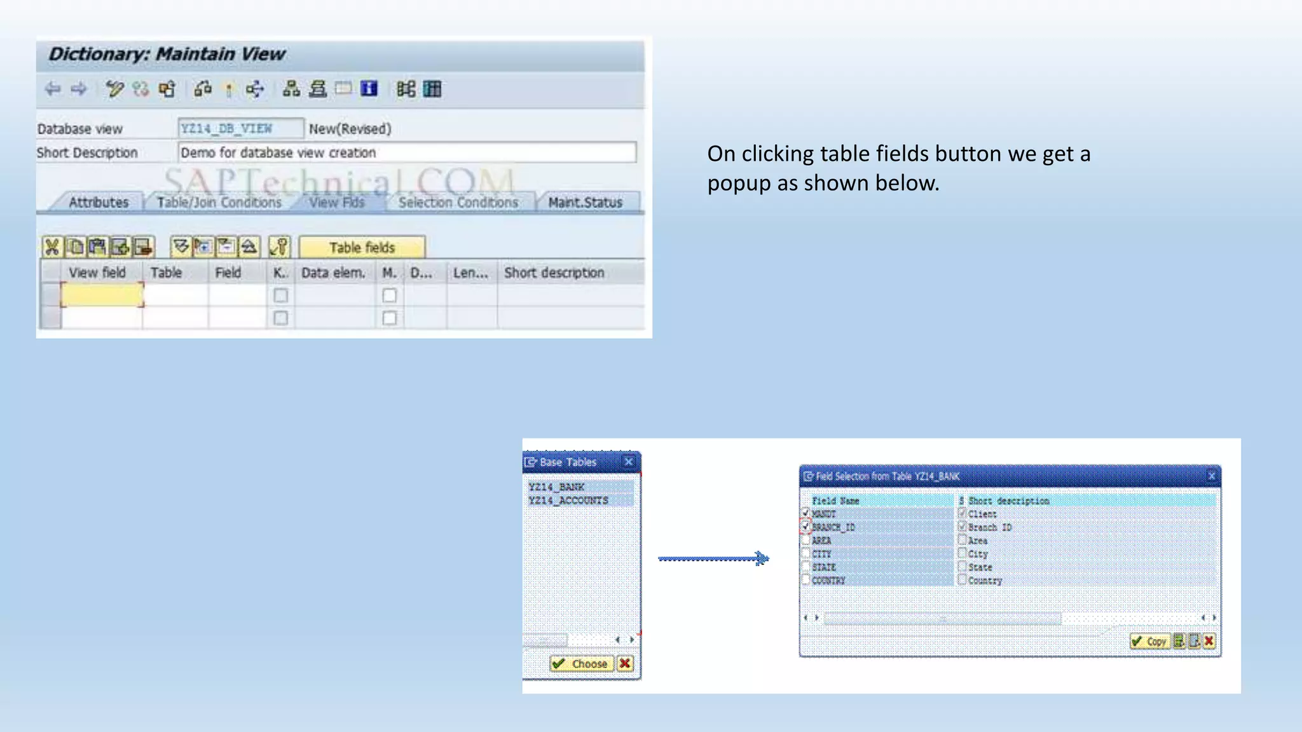Viewport: 1302px width, 732px height.
Task: Click the red X cancel icon in Base Tables
Action: [x=626, y=664]
